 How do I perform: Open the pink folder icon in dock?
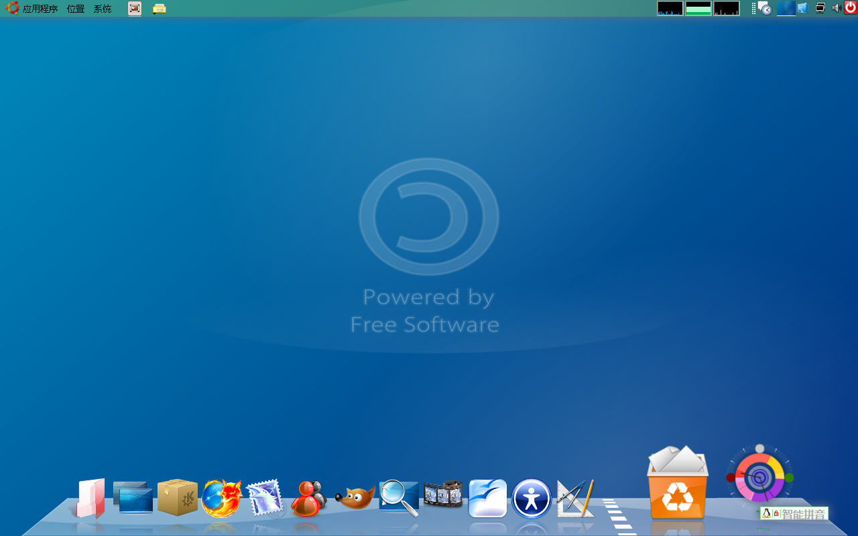[x=90, y=498]
